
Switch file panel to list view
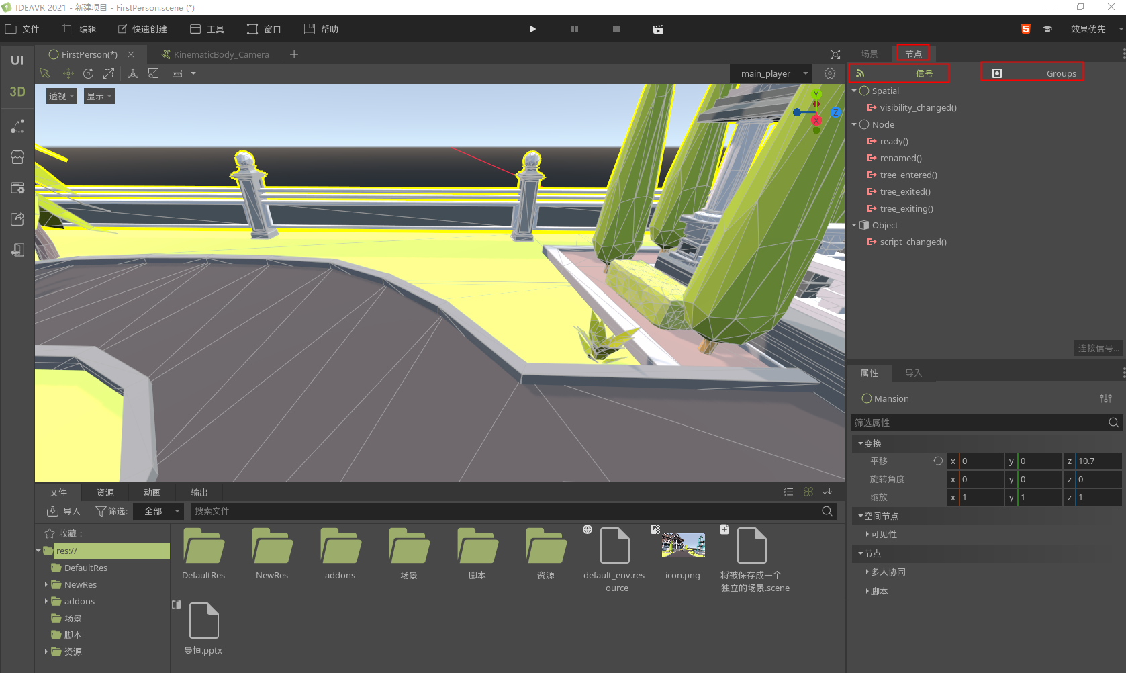pyautogui.click(x=788, y=492)
